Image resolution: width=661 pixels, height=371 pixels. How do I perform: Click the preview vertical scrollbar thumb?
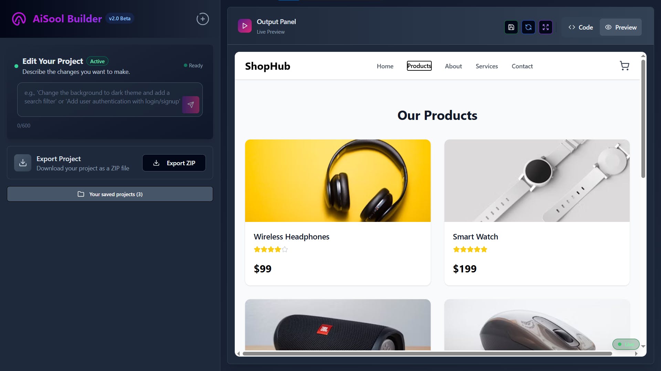click(643, 119)
